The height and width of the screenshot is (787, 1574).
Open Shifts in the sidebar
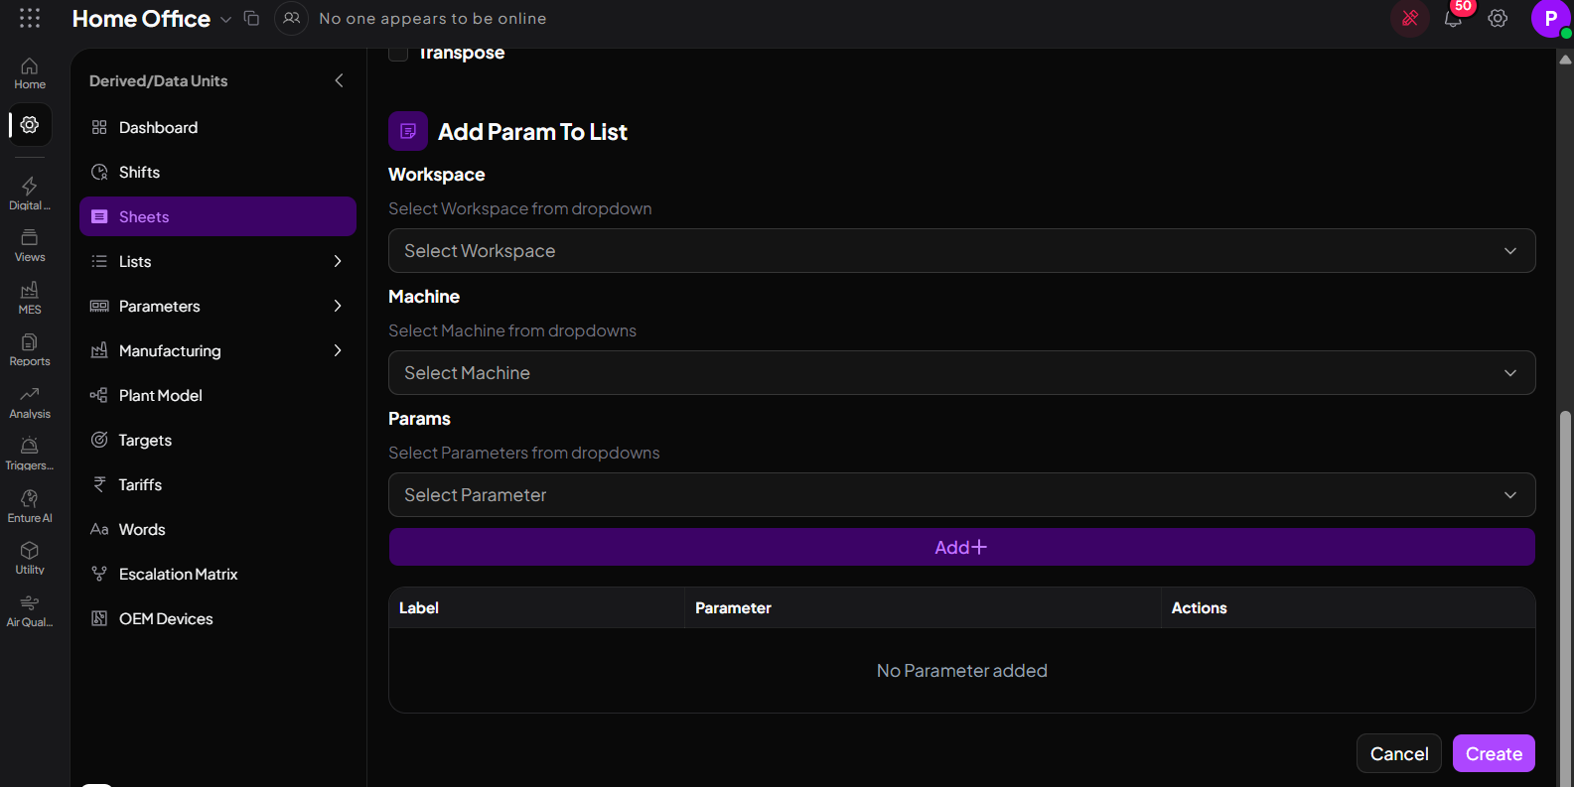pos(217,172)
